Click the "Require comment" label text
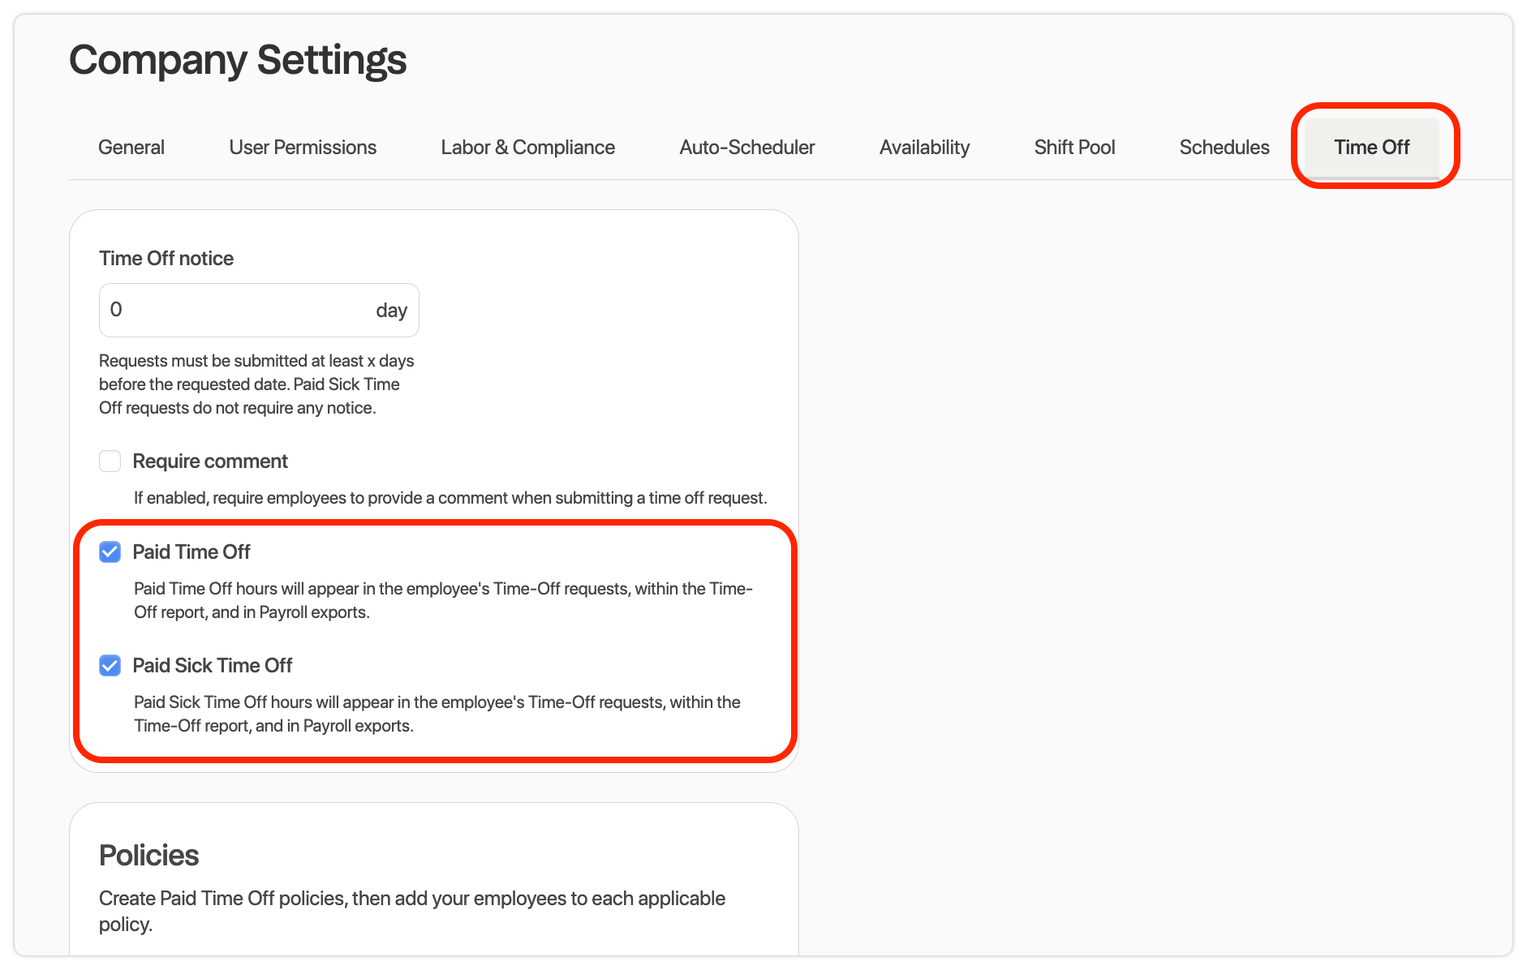 click(210, 461)
